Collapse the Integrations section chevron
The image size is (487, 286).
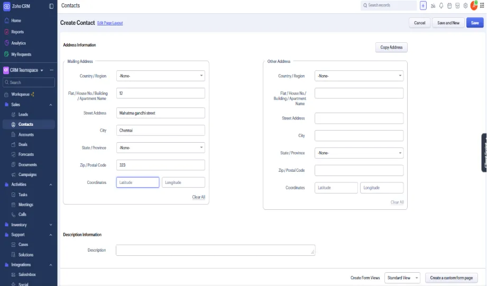51,265
